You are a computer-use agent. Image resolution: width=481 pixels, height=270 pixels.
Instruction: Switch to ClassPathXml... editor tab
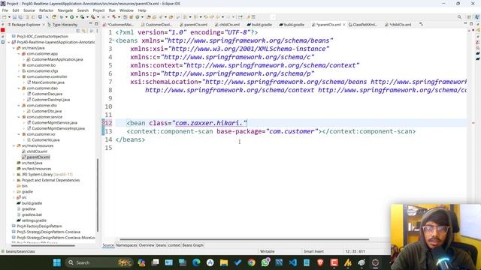(362, 25)
